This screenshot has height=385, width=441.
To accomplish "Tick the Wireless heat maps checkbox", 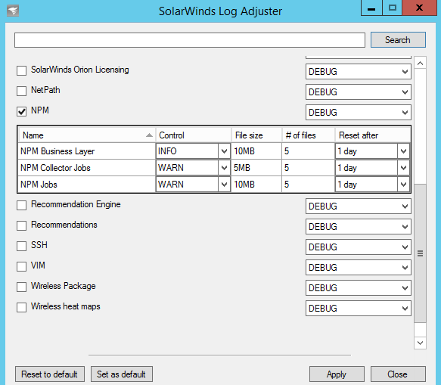I will click(21, 307).
